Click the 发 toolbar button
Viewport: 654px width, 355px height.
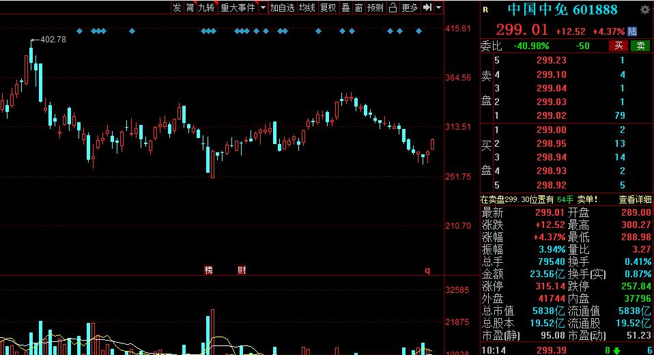[177, 8]
